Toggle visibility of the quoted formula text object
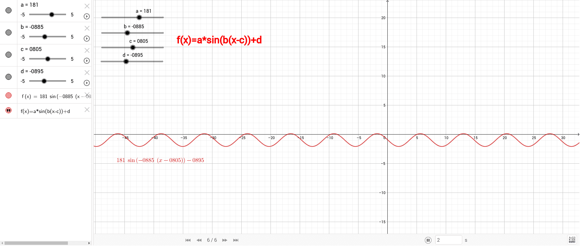The image size is (580, 246). click(9, 110)
